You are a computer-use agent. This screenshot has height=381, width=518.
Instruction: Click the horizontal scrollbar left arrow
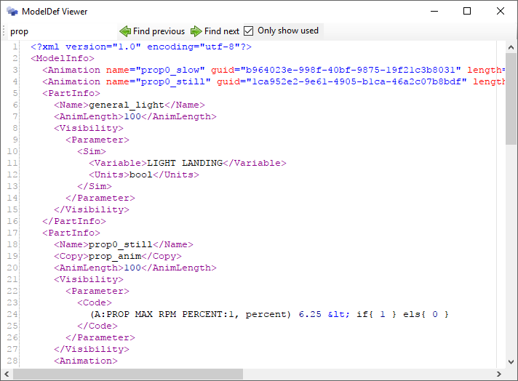[7, 374]
